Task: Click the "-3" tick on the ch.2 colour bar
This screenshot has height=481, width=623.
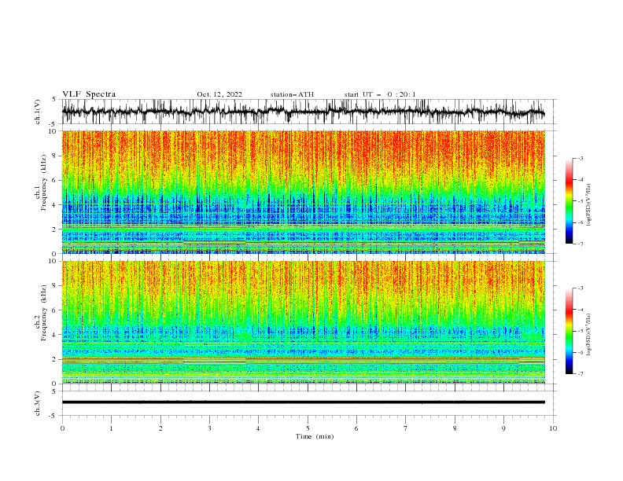Action: click(x=580, y=288)
